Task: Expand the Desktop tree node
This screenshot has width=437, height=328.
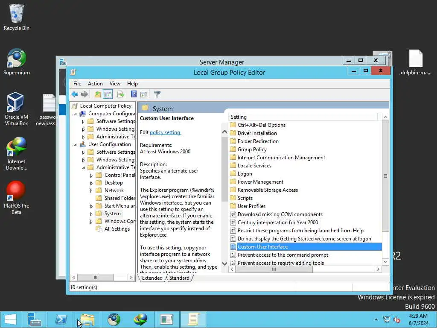Action: coord(91,183)
